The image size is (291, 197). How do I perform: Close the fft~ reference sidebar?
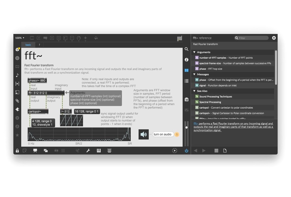(x=274, y=38)
